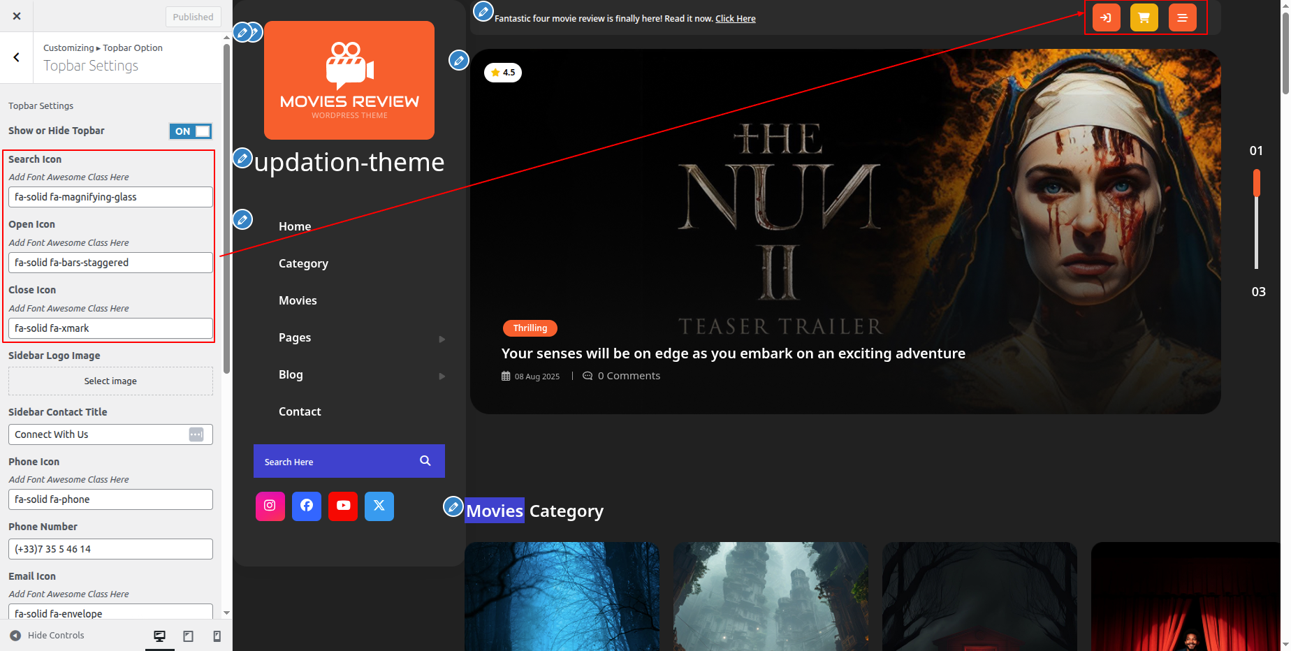Expand the Pages submenu arrow

tap(442, 339)
